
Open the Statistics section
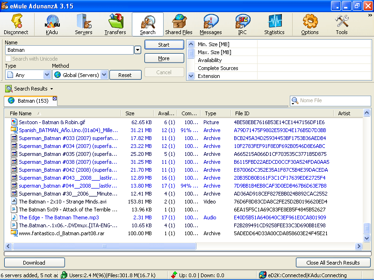[x=274, y=25]
